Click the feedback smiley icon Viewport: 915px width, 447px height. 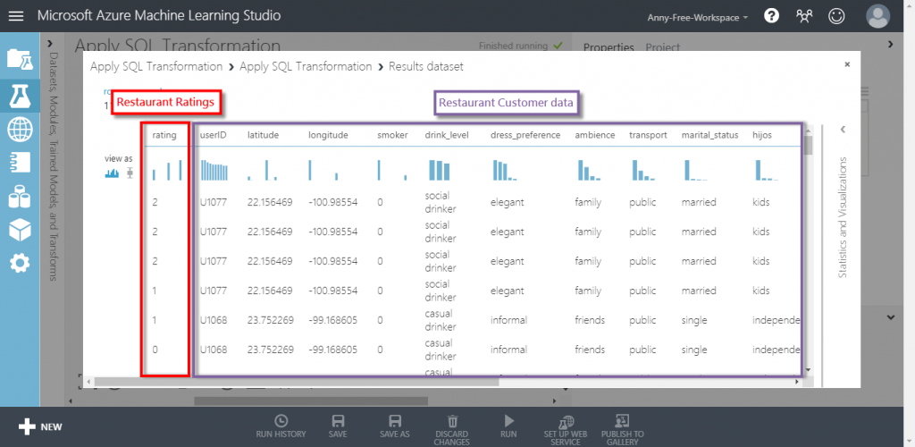[x=836, y=17]
